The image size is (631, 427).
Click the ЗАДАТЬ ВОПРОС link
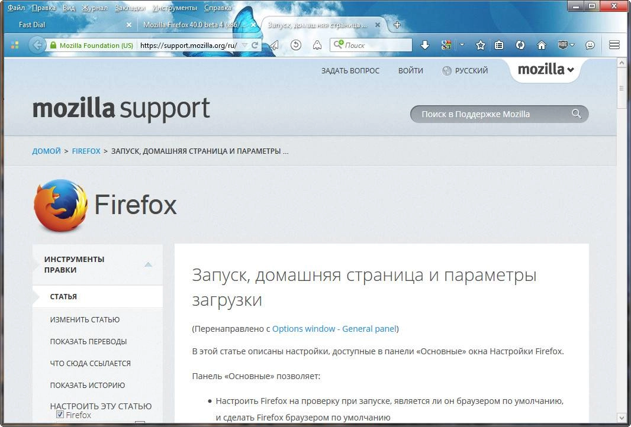350,71
